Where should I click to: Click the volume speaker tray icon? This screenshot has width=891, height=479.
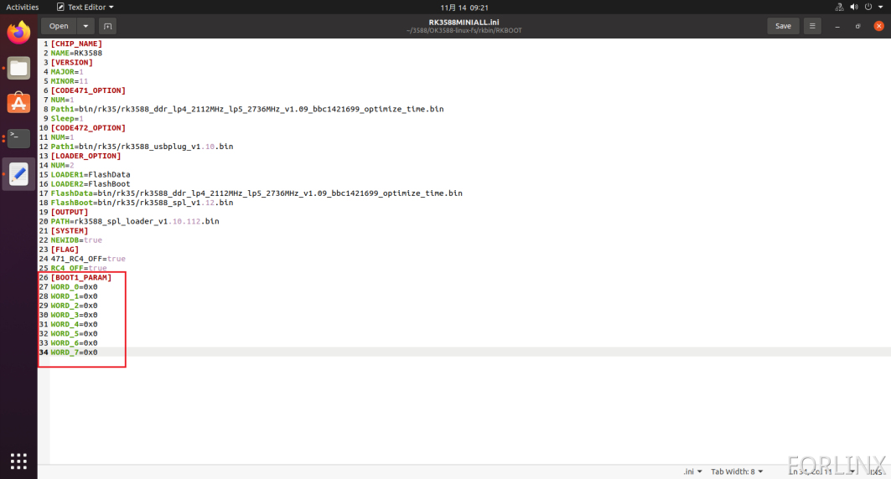point(853,7)
